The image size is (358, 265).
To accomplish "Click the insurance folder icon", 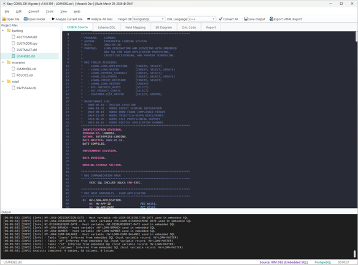I will [x=9, y=62].
